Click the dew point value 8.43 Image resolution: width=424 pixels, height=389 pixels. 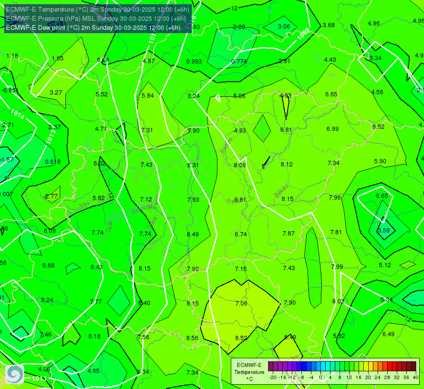pyautogui.click(x=97, y=267)
